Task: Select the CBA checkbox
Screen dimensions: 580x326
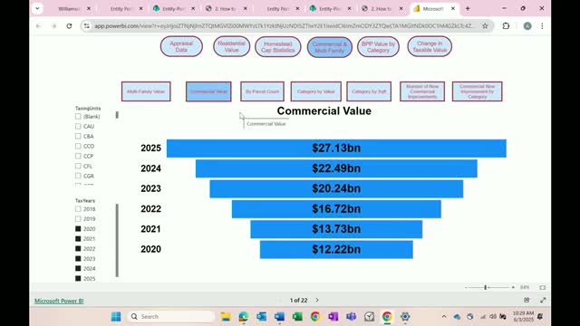Action: (78, 136)
